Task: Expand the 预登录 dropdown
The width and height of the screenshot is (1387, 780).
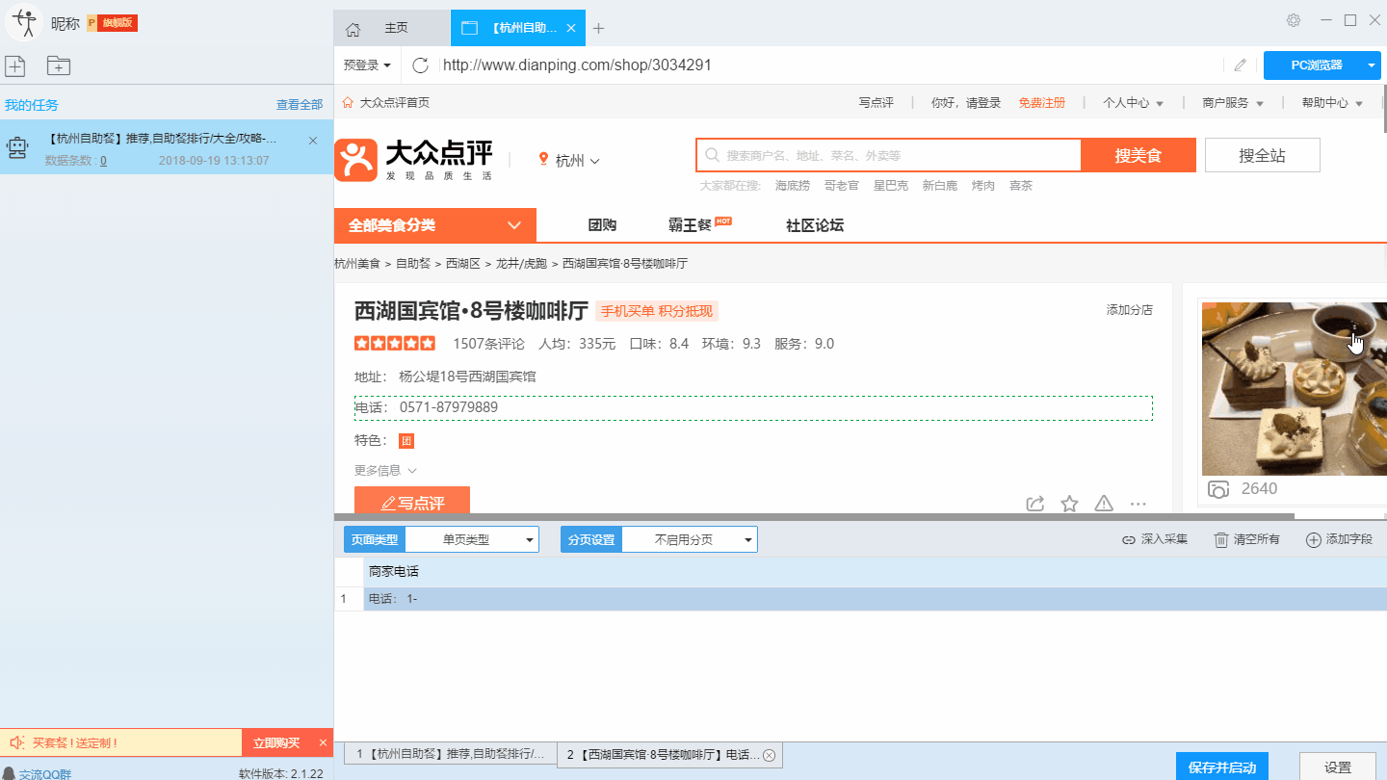Action: pos(367,65)
